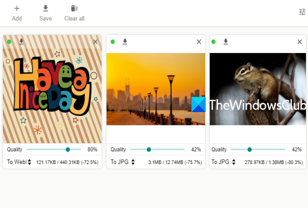This screenshot has width=308, height=208.
Task: Click the Add button with the plus icon
Action: coord(17,13)
